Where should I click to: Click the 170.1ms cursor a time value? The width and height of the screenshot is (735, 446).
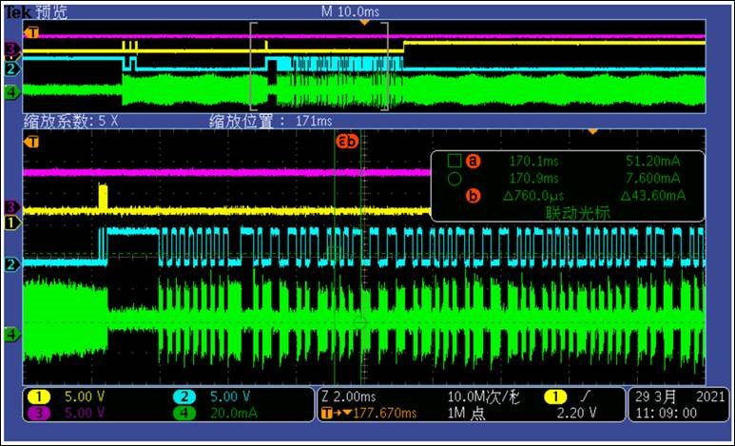[x=534, y=162]
